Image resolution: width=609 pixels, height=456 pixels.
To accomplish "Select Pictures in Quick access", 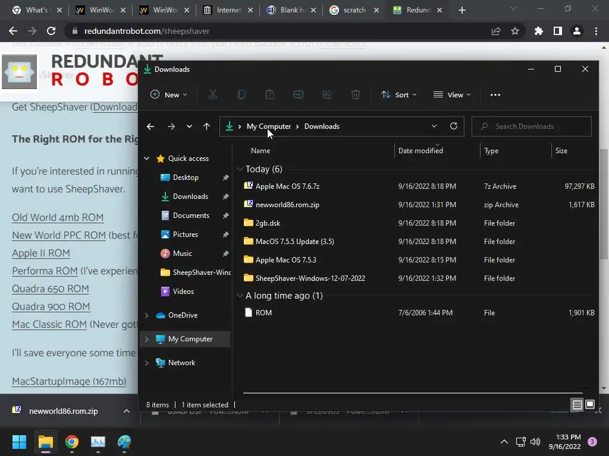I will click(x=186, y=234).
